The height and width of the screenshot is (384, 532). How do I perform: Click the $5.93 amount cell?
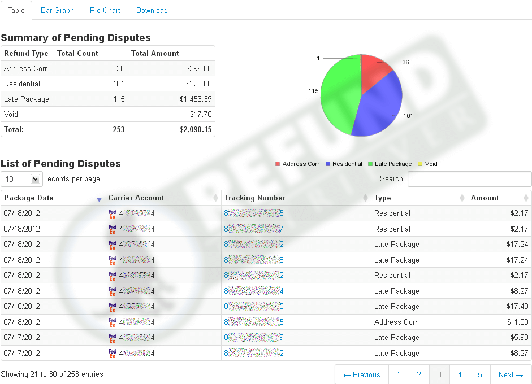coord(499,338)
